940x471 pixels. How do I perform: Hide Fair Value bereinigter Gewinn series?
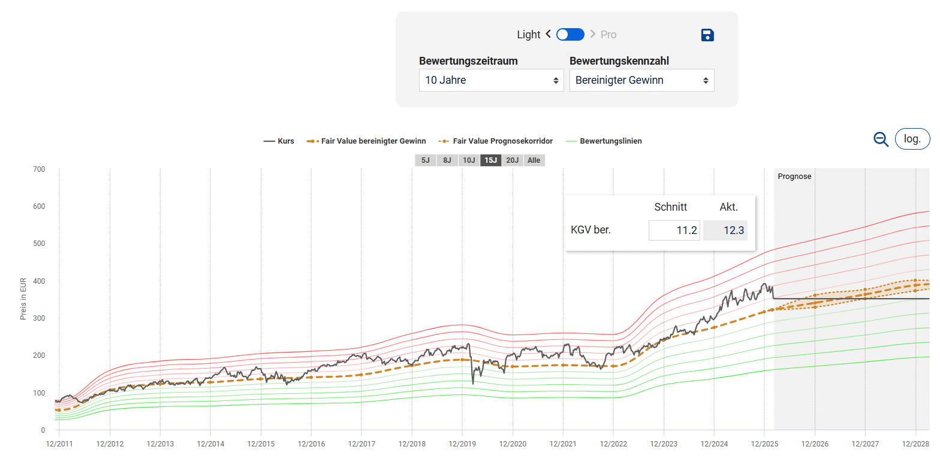(366, 141)
